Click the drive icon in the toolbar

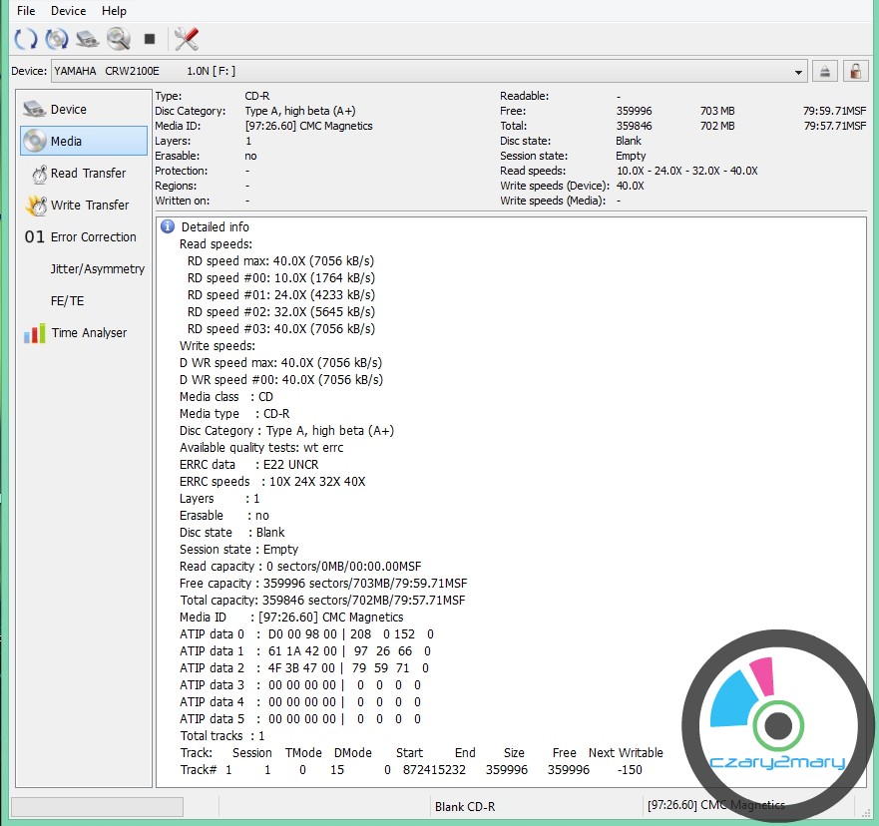[89, 39]
